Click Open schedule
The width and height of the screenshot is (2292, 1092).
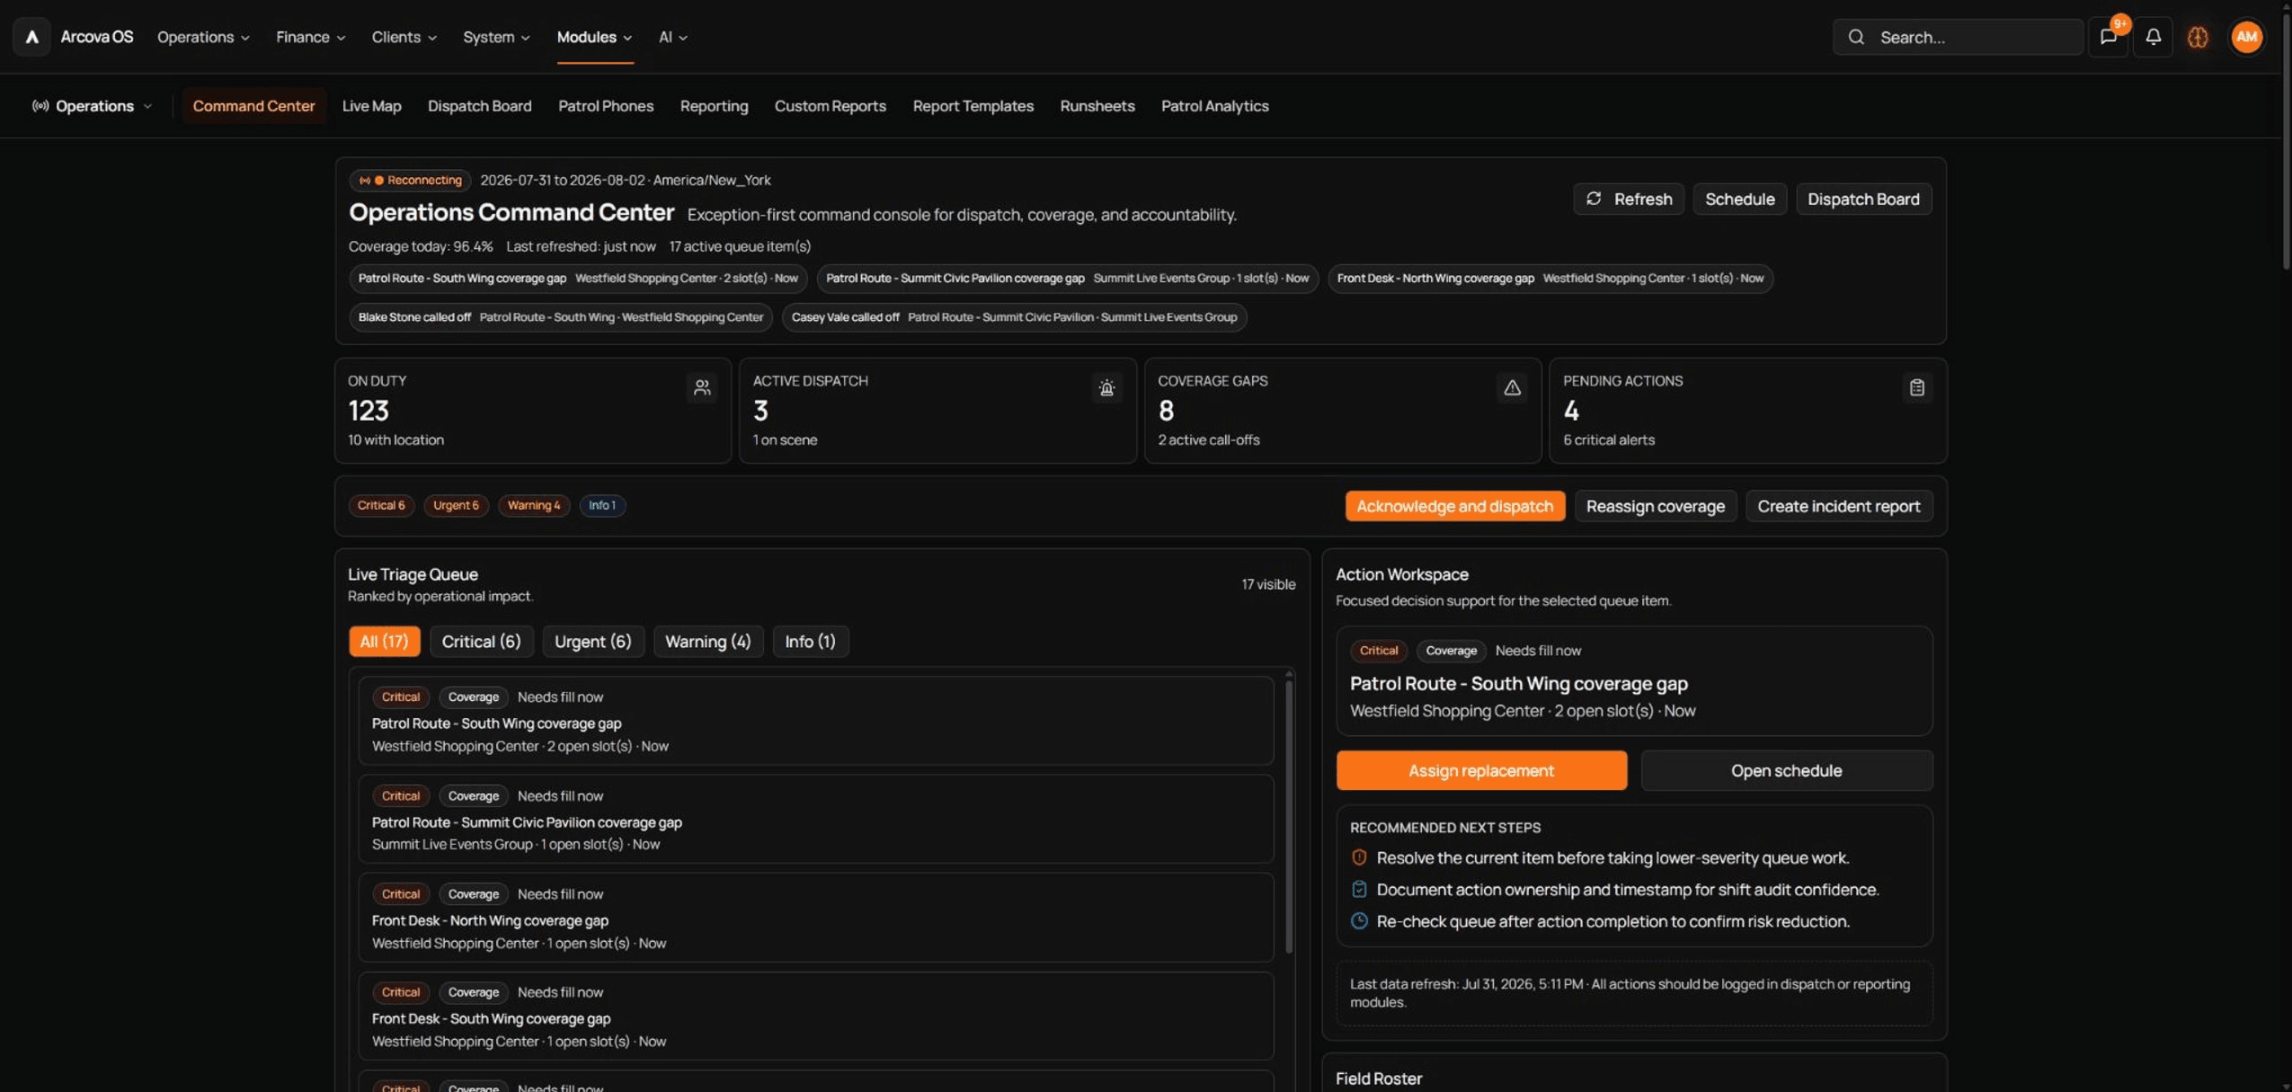click(1786, 770)
